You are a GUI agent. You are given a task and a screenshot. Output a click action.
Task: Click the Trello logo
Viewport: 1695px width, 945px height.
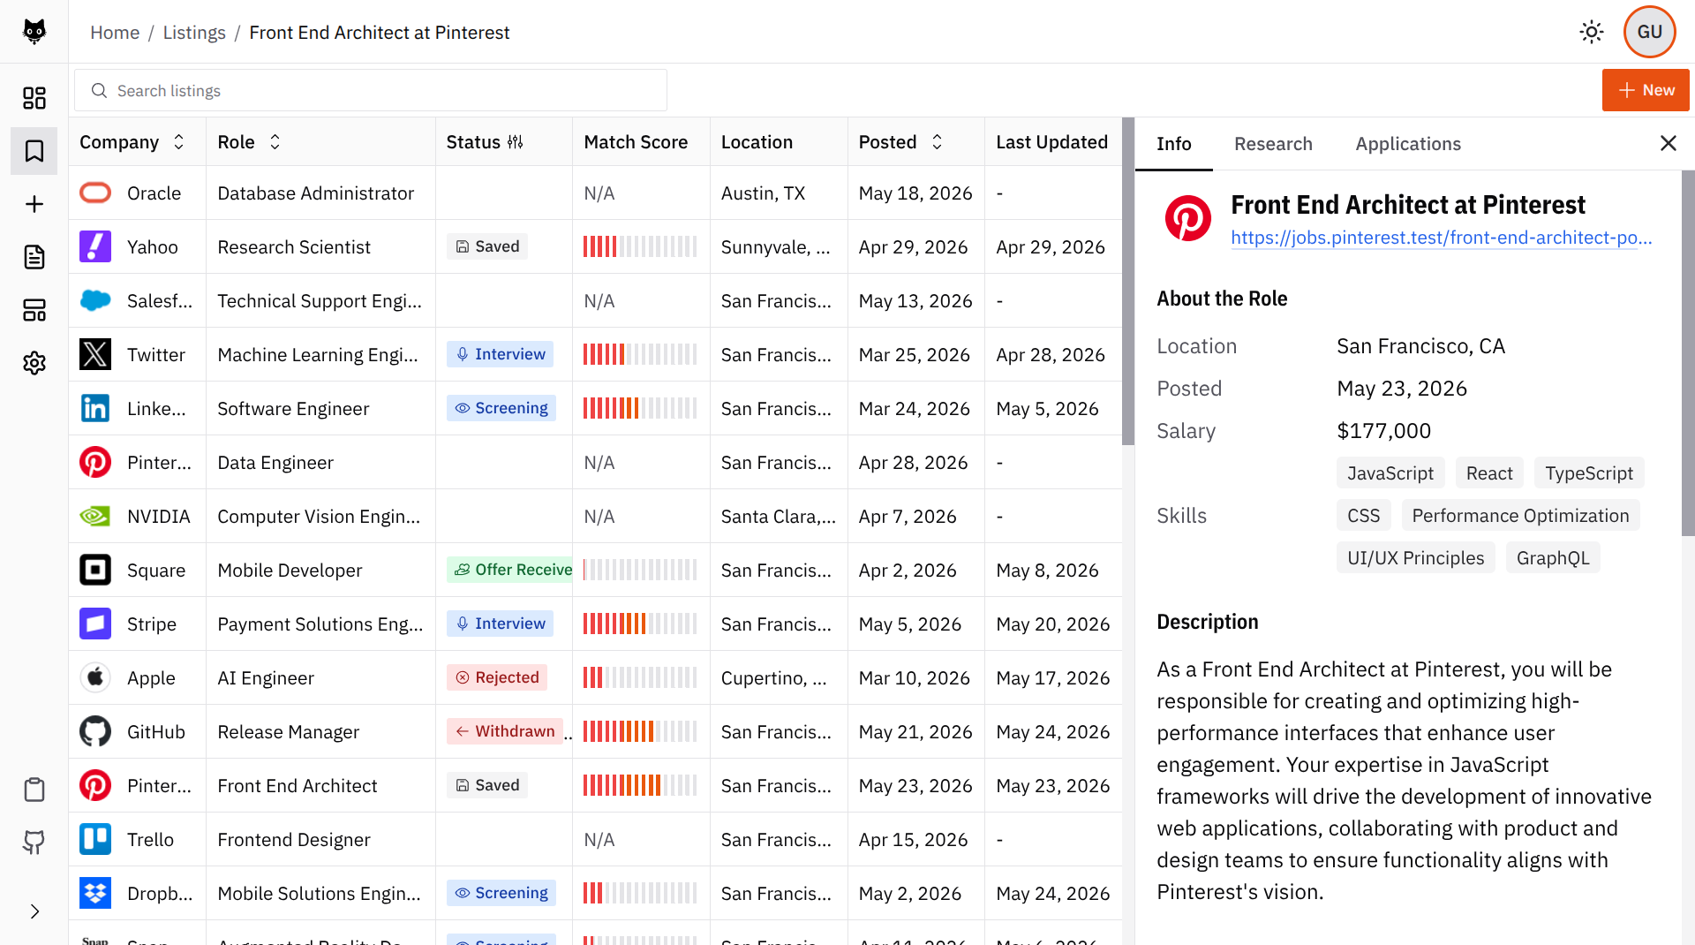click(95, 839)
